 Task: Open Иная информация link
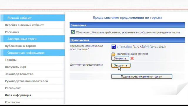point(18,95)
